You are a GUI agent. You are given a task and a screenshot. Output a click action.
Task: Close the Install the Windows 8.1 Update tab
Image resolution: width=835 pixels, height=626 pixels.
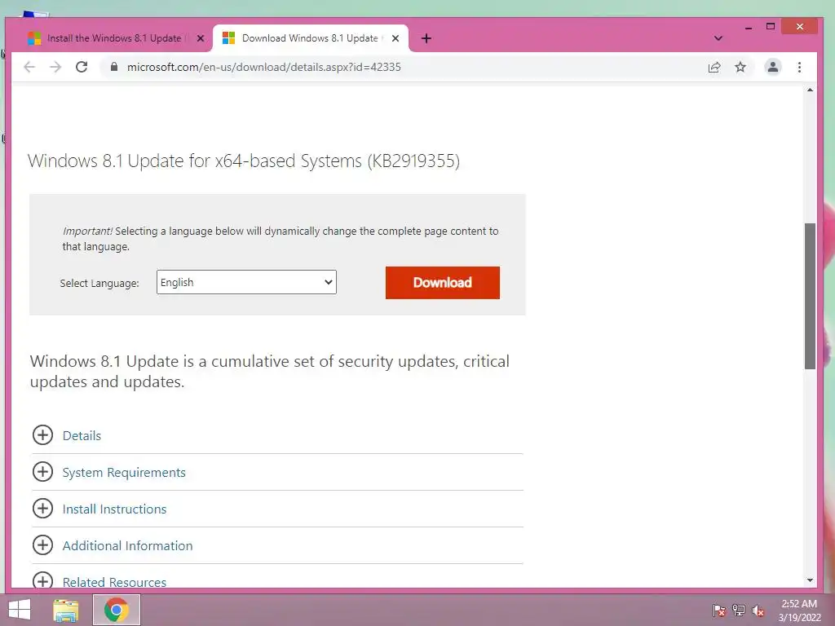[201, 38]
